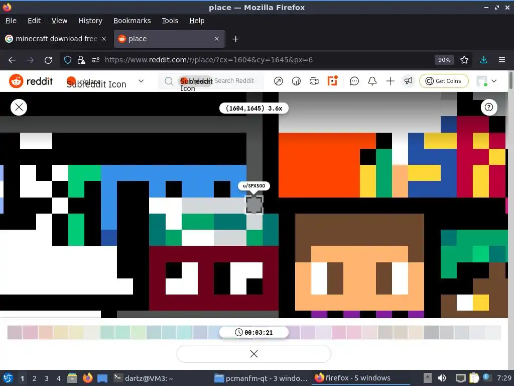Pick the burgundy swatch at the palette start

pos(15,333)
